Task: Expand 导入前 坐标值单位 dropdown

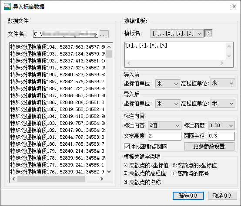Action: click(x=167, y=84)
